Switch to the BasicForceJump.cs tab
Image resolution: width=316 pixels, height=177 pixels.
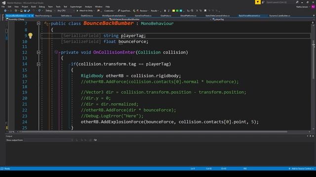point(43,16)
